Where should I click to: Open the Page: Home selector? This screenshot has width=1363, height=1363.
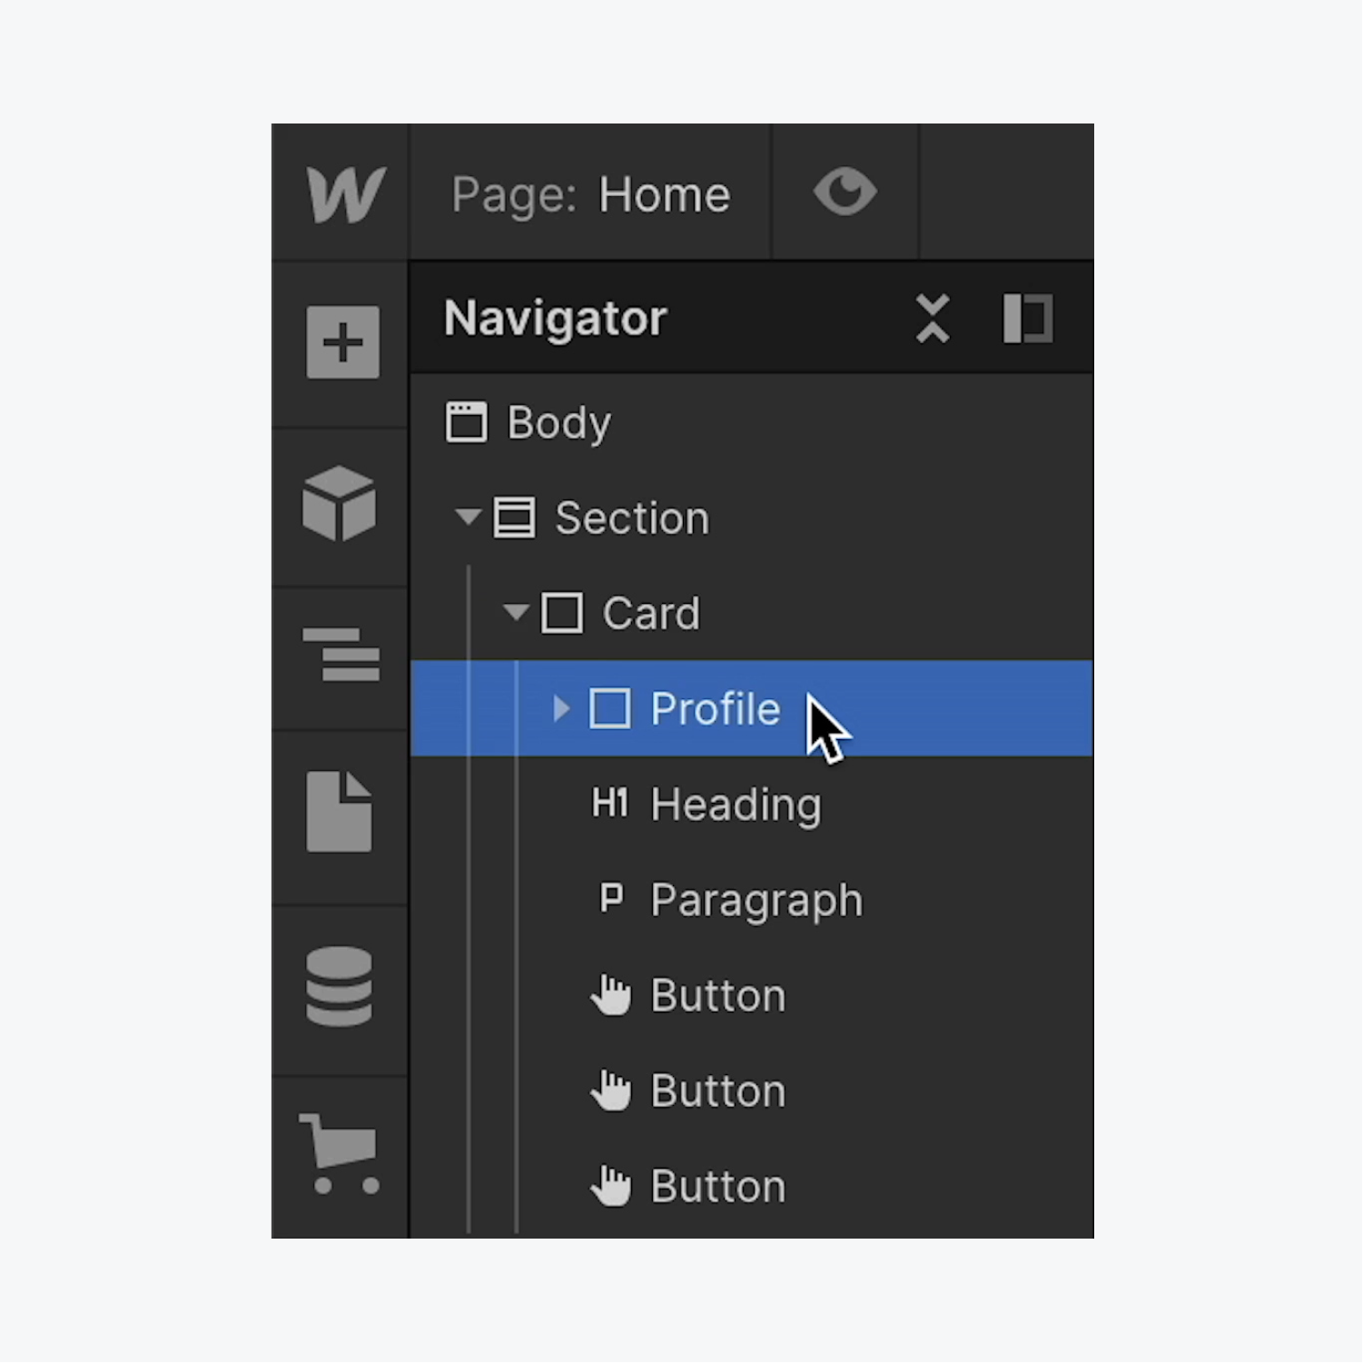point(591,194)
